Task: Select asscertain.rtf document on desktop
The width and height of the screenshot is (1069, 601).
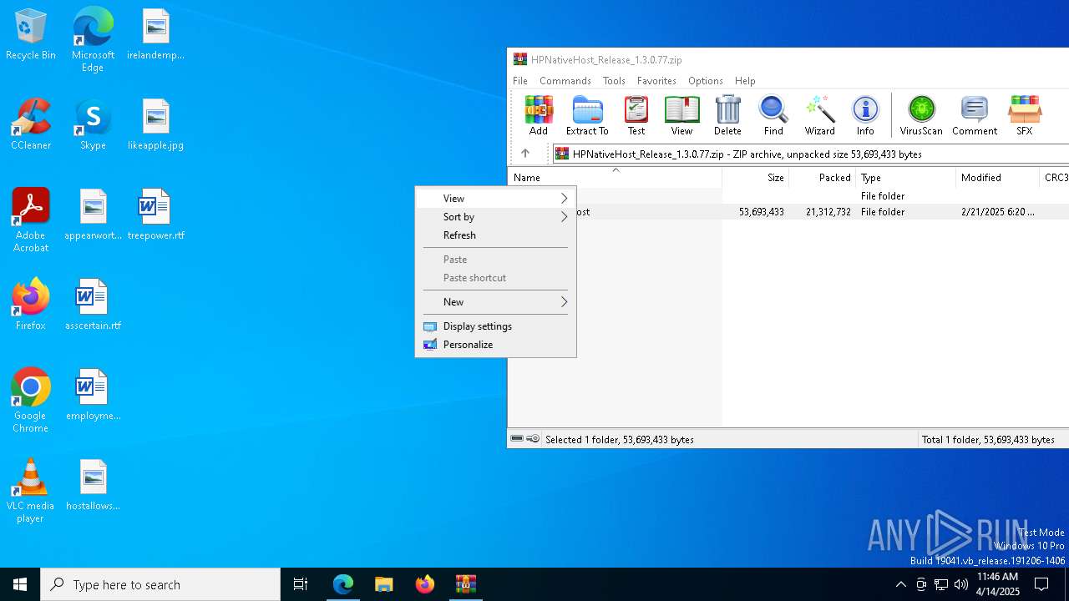Action: pos(93,305)
